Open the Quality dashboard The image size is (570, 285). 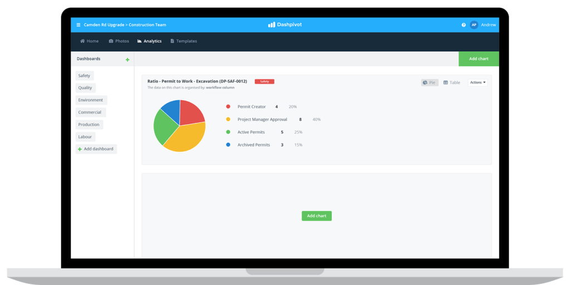click(x=85, y=87)
